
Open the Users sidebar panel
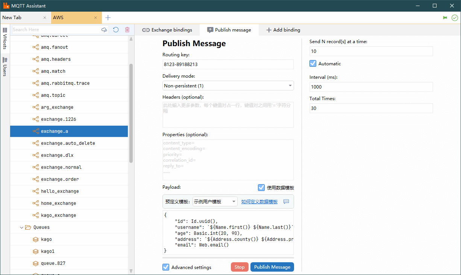coord(5,67)
